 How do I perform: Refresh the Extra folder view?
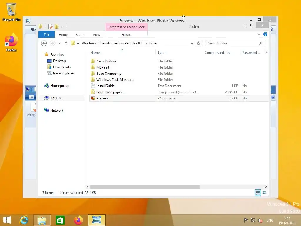click(x=198, y=44)
